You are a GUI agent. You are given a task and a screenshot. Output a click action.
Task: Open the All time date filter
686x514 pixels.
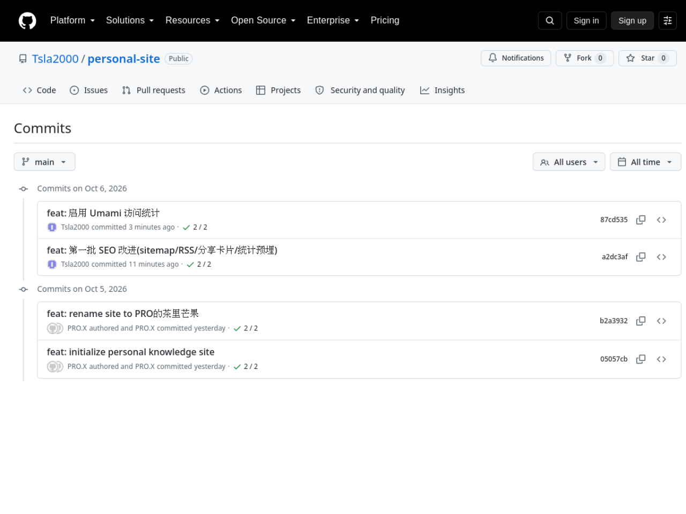click(x=645, y=162)
